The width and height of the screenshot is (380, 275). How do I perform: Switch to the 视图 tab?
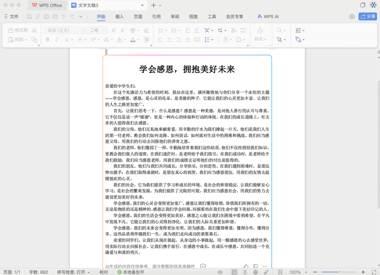pyautogui.click(x=193, y=16)
